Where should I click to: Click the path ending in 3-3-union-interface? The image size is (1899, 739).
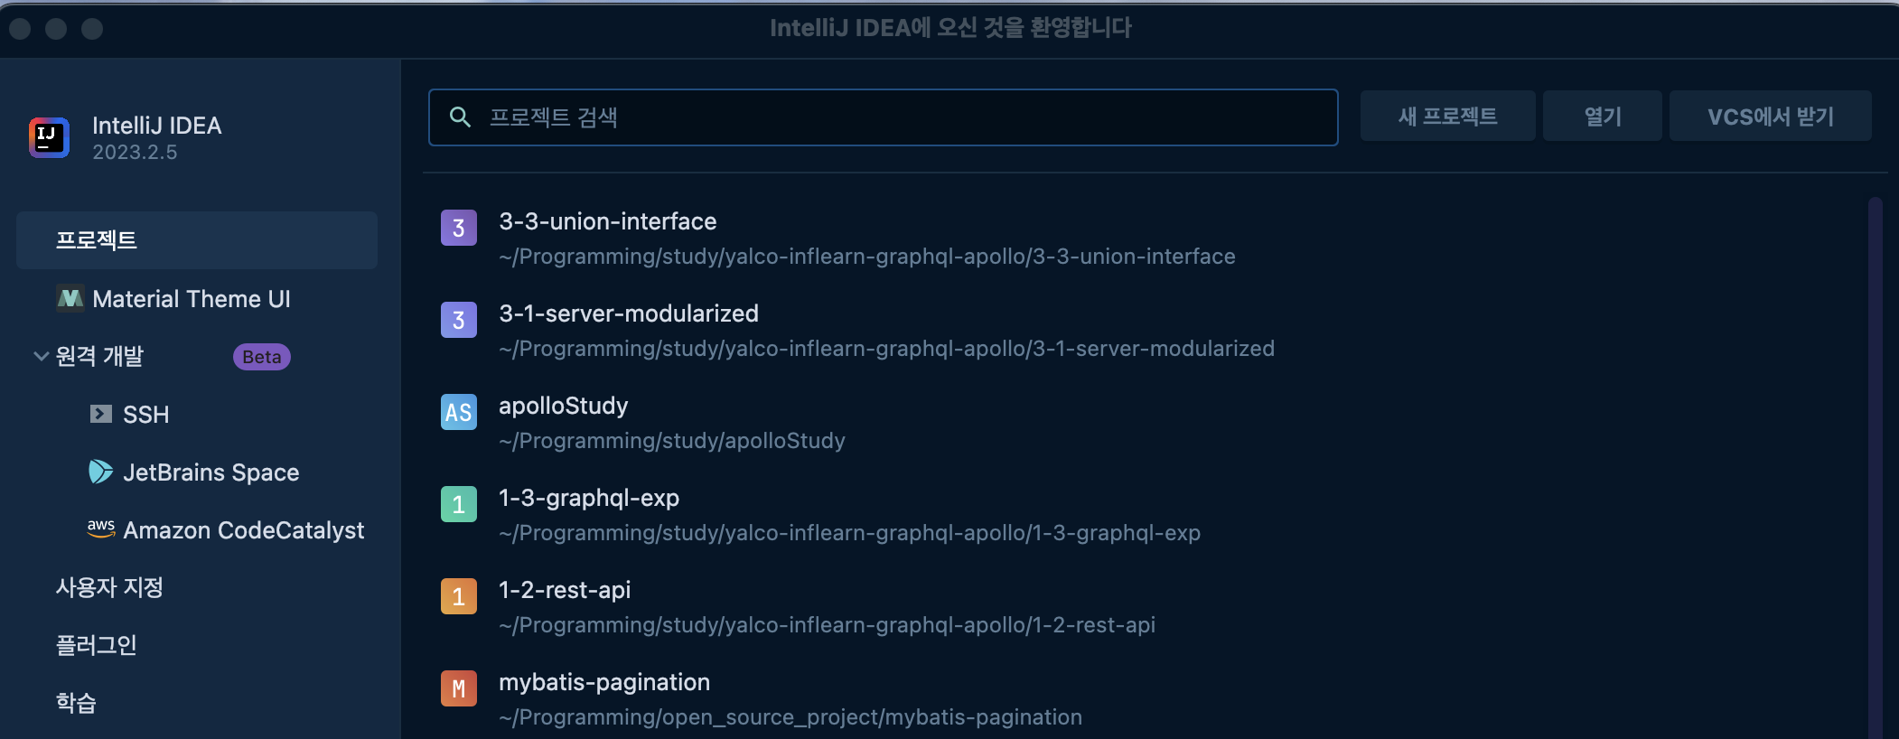pyautogui.click(x=867, y=257)
